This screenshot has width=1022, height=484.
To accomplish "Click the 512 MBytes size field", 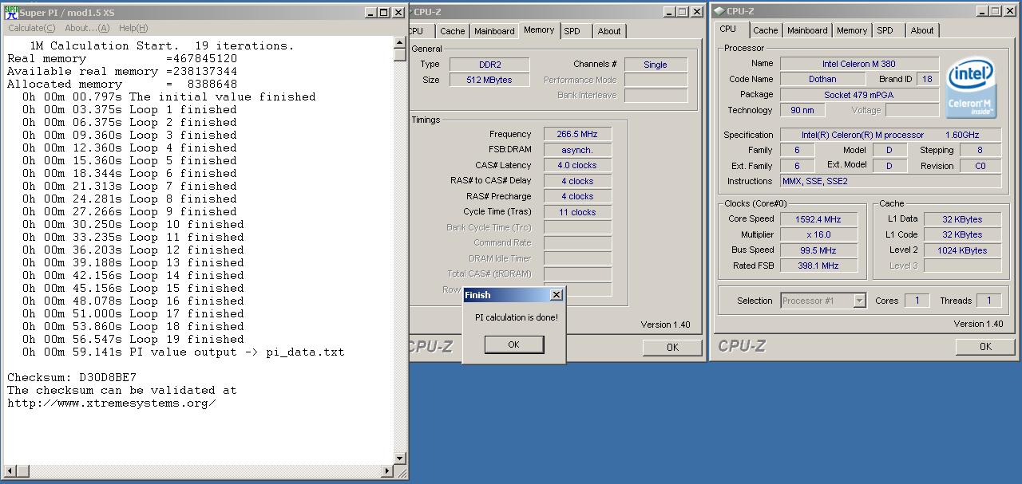I will coord(489,80).
